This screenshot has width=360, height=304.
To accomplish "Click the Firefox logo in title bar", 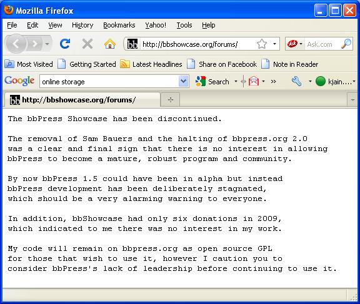I will click(x=9, y=10).
